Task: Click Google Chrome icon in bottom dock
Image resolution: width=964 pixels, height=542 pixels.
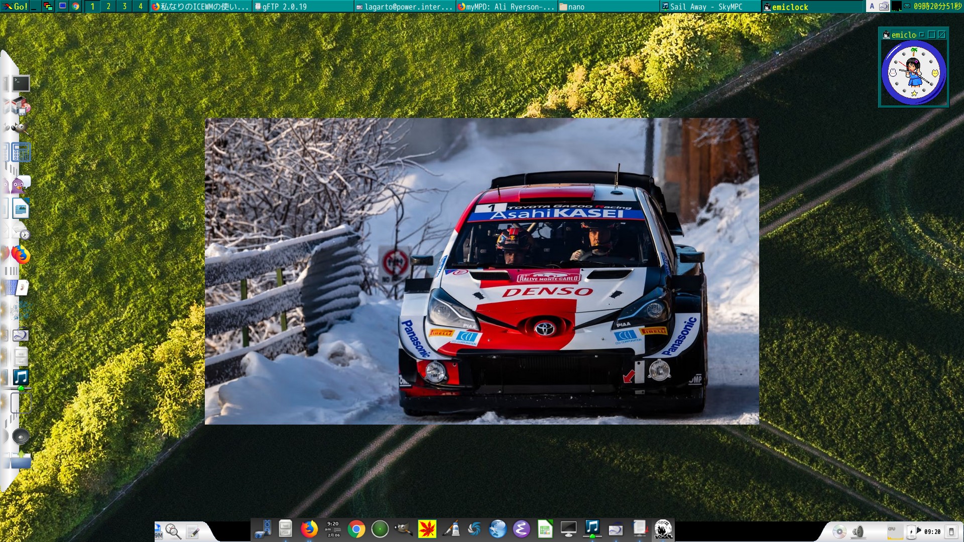Action: coord(356,529)
